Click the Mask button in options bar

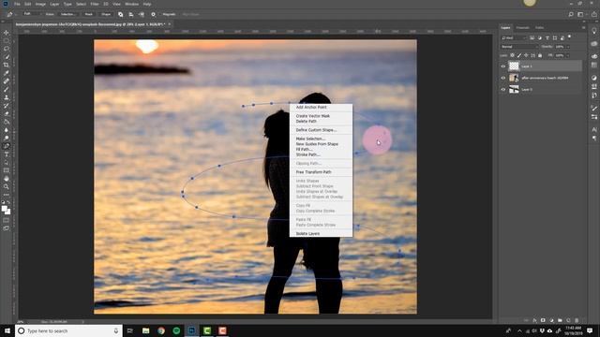pos(89,14)
